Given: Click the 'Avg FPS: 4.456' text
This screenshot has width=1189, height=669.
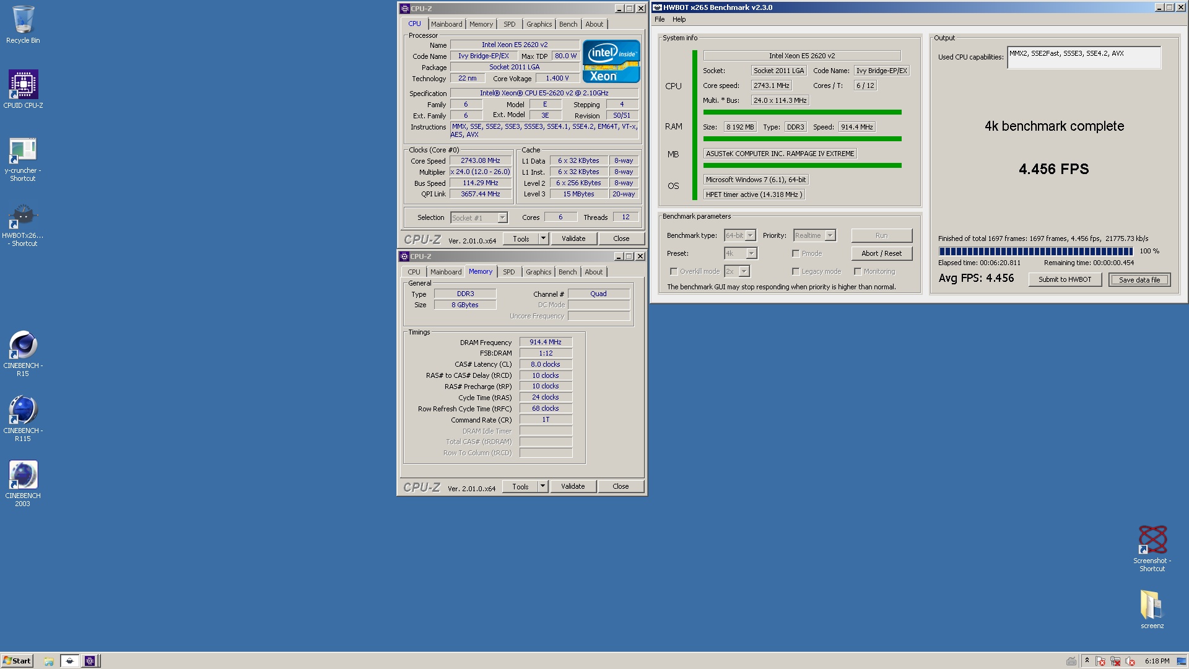Looking at the screenshot, I should pos(976,278).
